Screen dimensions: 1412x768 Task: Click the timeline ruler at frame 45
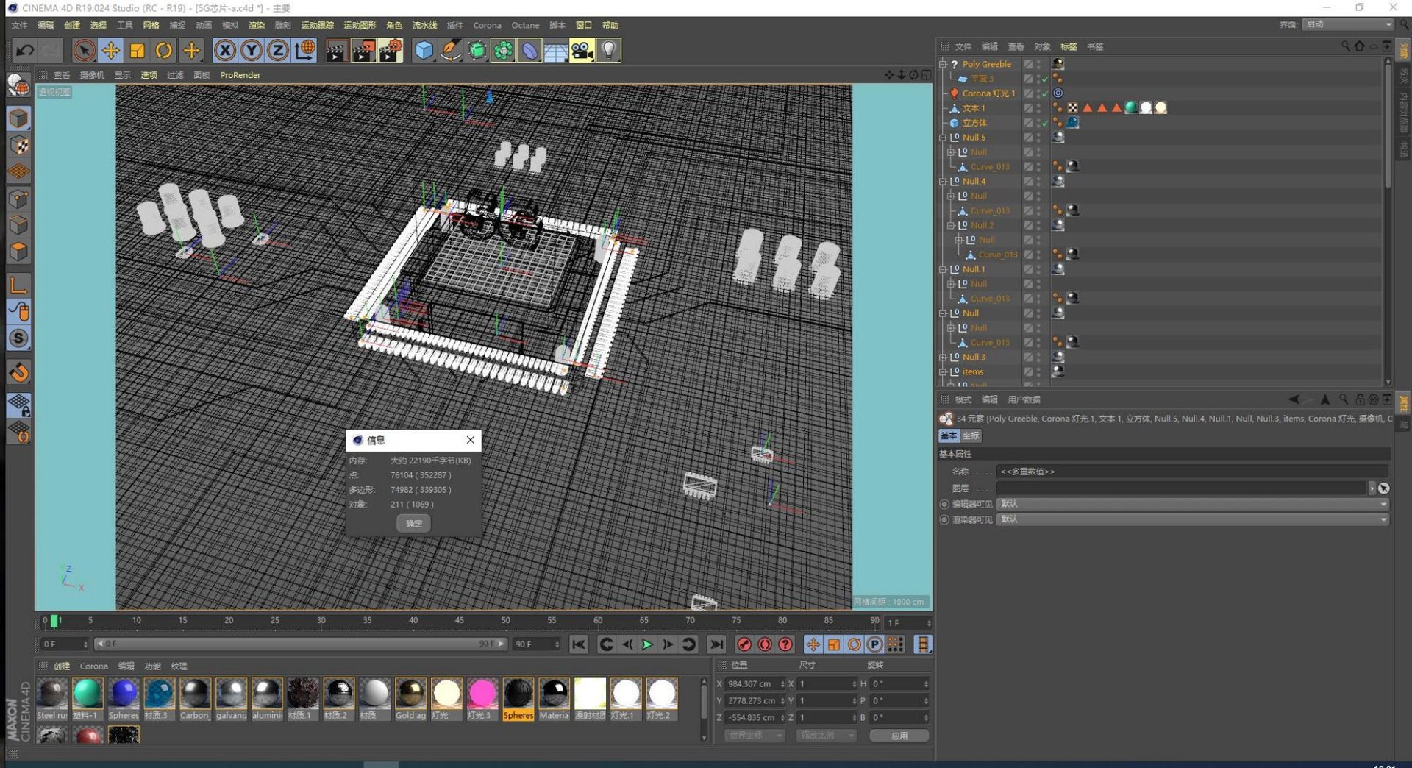click(x=459, y=621)
